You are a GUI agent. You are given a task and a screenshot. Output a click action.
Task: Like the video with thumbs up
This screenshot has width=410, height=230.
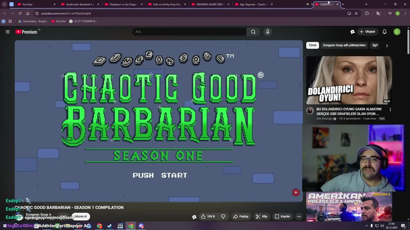click(x=208, y=217)
